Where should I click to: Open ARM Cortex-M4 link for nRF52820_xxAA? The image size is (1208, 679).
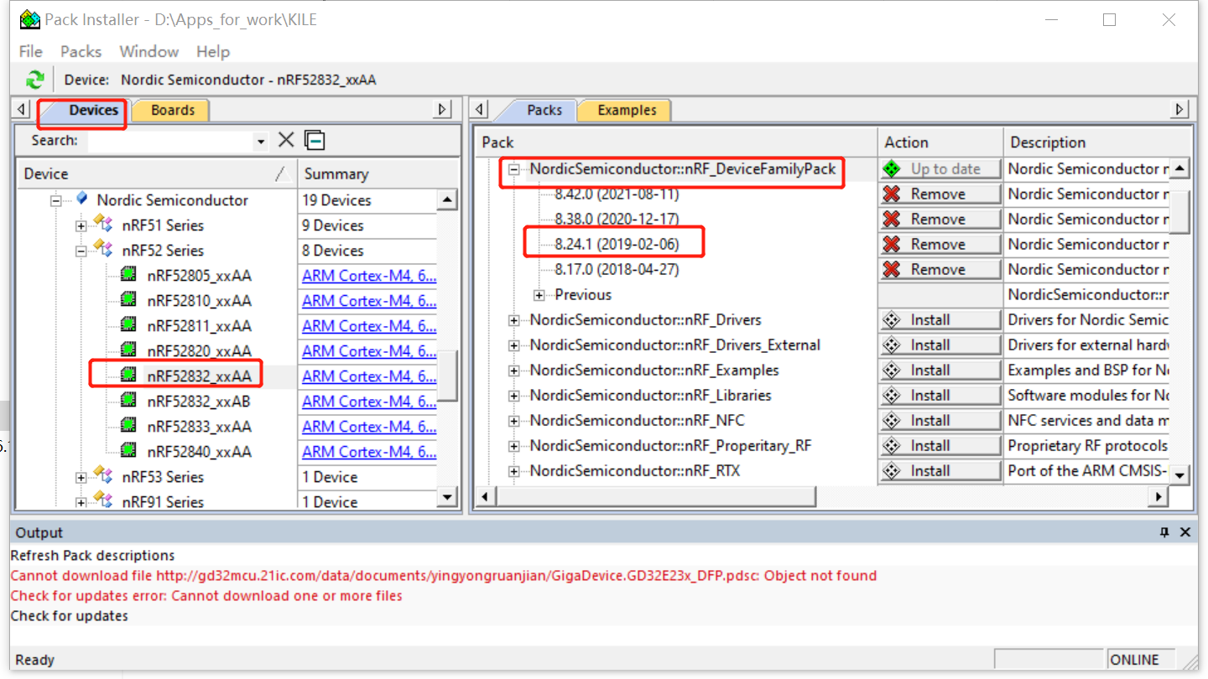click(x=369, y=351)
